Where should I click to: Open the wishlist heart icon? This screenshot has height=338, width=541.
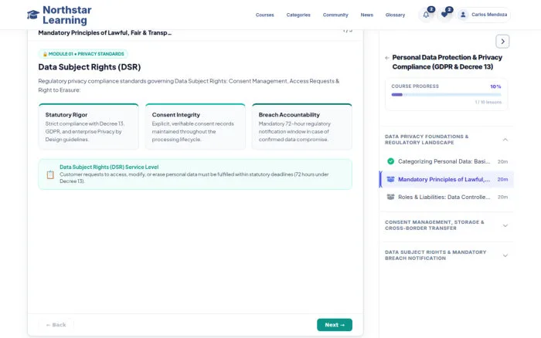point(444,15)
